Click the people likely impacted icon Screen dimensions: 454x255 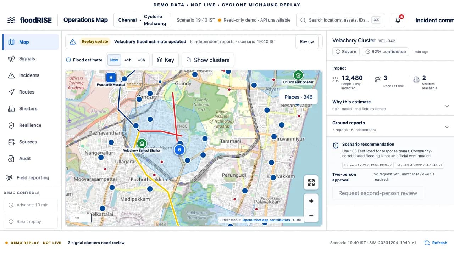pyautogui.click(x=336, y=79)
